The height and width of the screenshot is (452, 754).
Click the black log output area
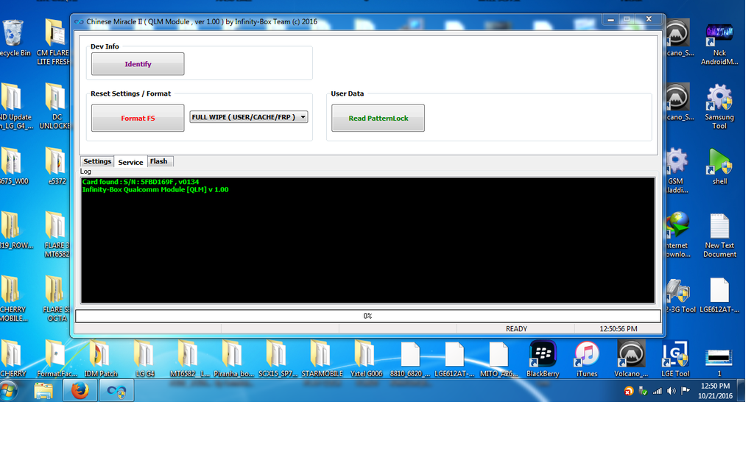tap(368, 241)
